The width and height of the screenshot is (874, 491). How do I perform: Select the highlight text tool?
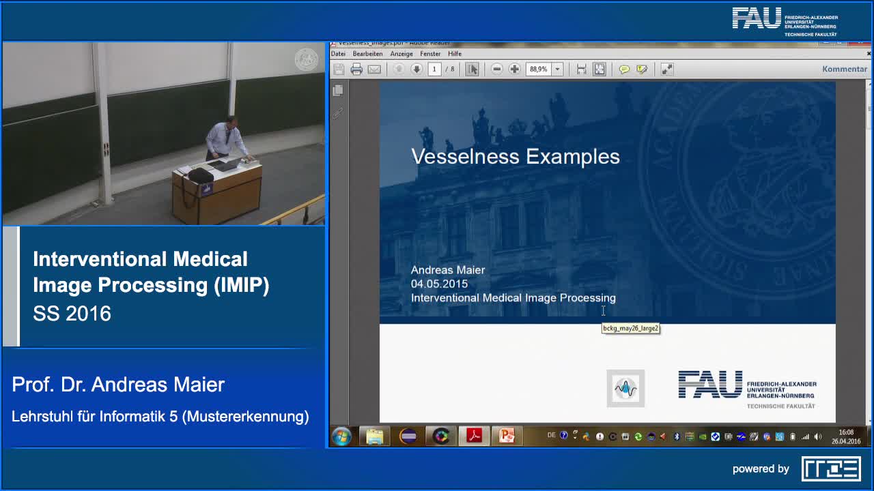(642, 69)
